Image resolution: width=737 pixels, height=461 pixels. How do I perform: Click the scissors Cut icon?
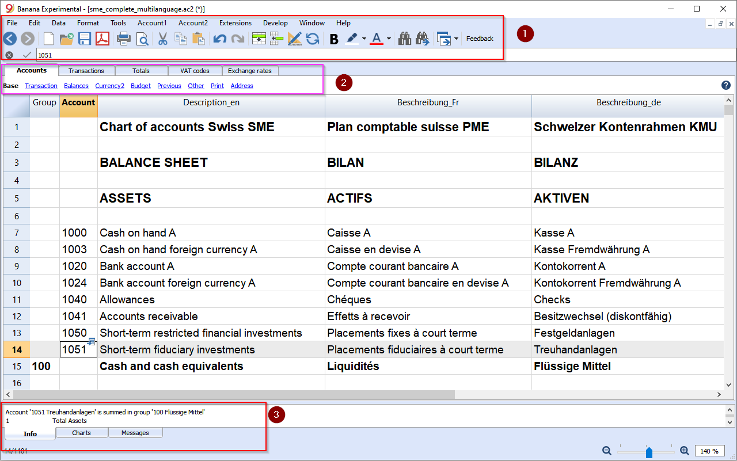pos(162,39)
